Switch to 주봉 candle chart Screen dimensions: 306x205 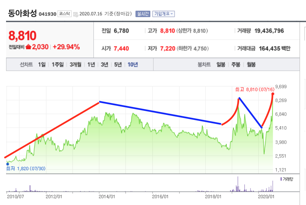(236, 65)
